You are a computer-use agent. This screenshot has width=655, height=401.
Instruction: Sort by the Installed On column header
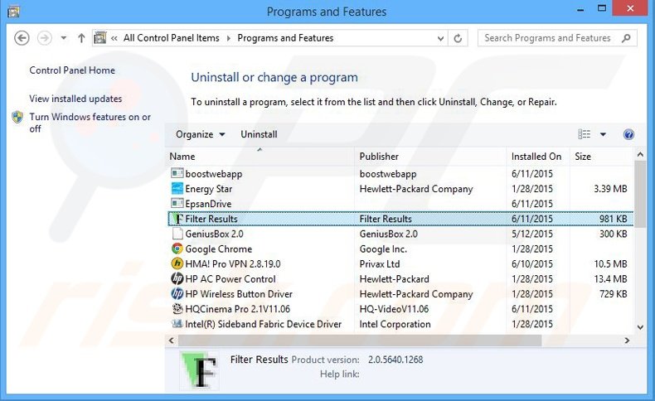pos(536,157)
